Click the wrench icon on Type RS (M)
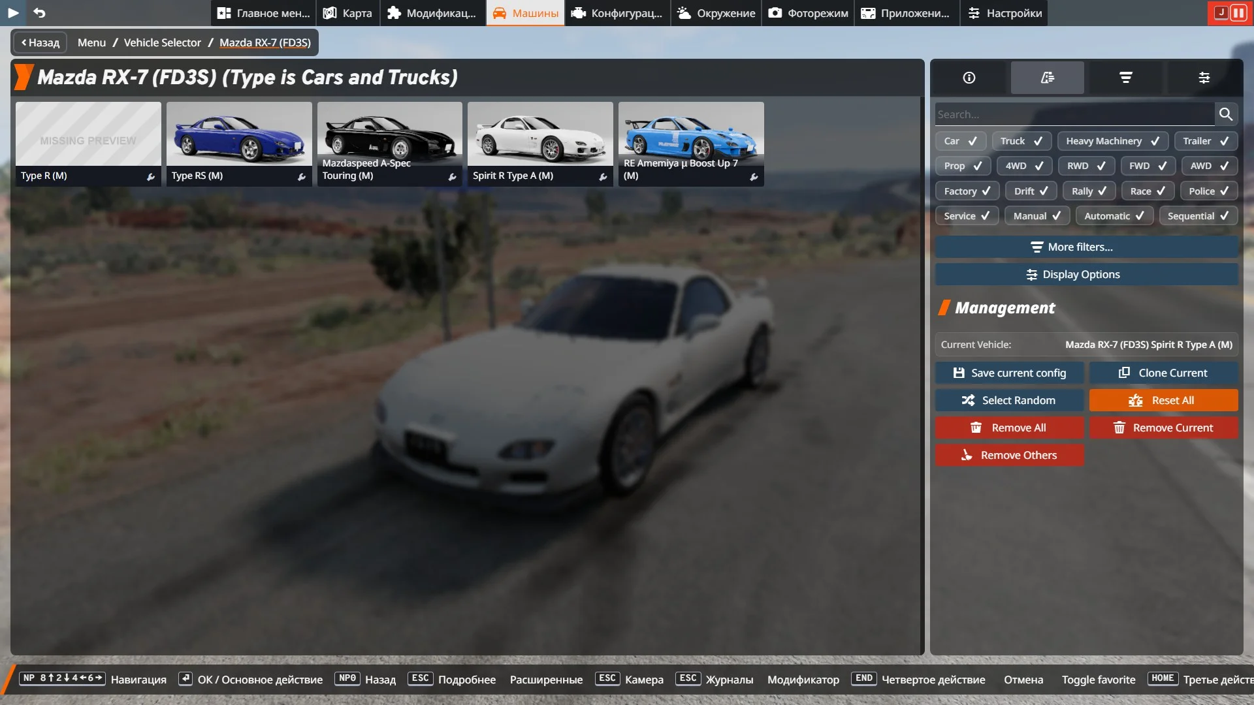Image resolution: width=1254 pixels, height=705 pixels. point(302,177)
